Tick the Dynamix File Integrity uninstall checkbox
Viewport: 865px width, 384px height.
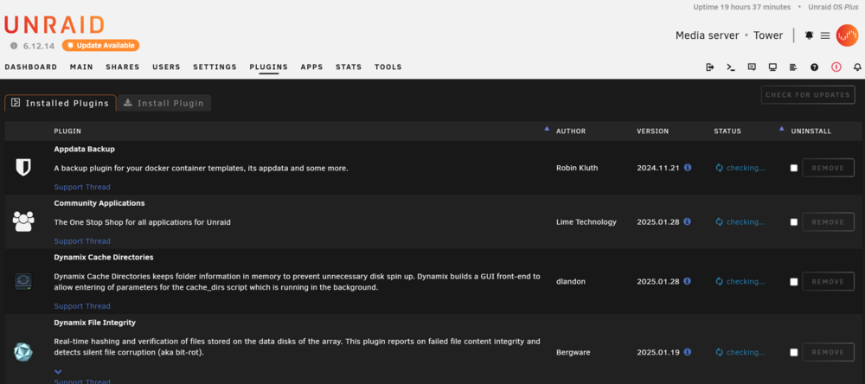[x=794, y=353]
